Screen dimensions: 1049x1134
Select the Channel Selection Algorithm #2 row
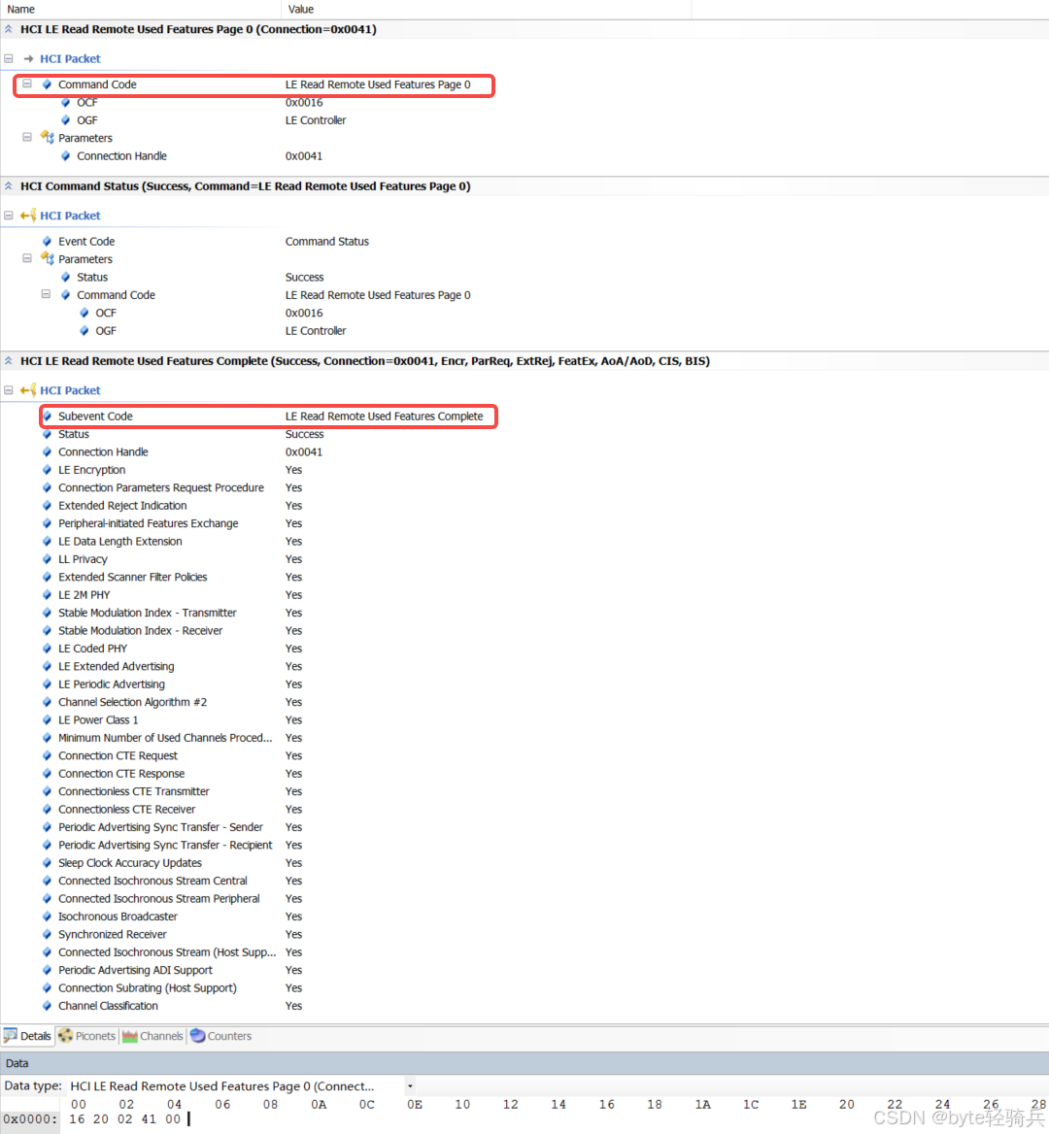pyautogui.click(x=172, y=702)
